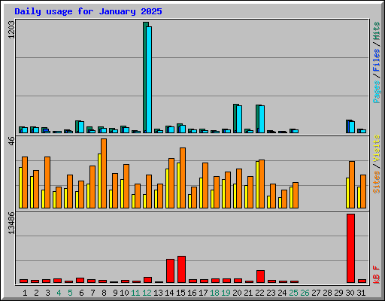The height and width of the screenshot is (301, 385).
Task: Click the red KB bar for day 15
Action: point(181,269)
